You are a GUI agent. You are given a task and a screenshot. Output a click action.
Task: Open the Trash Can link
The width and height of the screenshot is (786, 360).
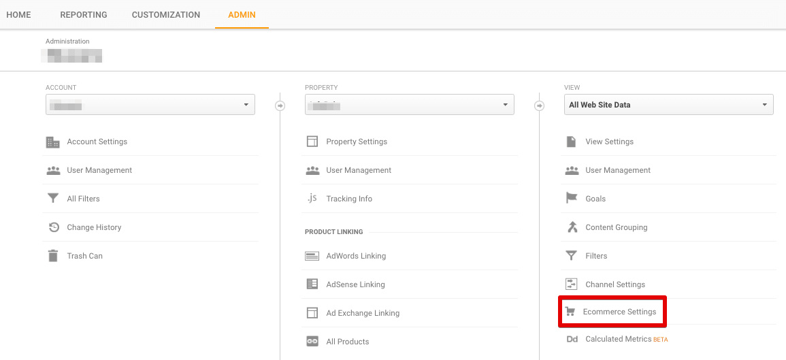point(84,256)
